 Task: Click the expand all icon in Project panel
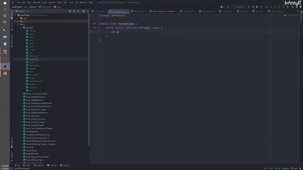(74, 11)
